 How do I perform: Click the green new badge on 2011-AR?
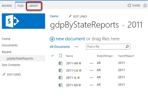tap(80, 63)
